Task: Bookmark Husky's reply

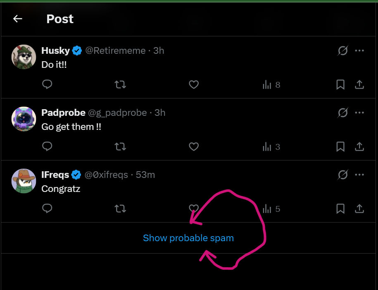Action: point(340,84)
